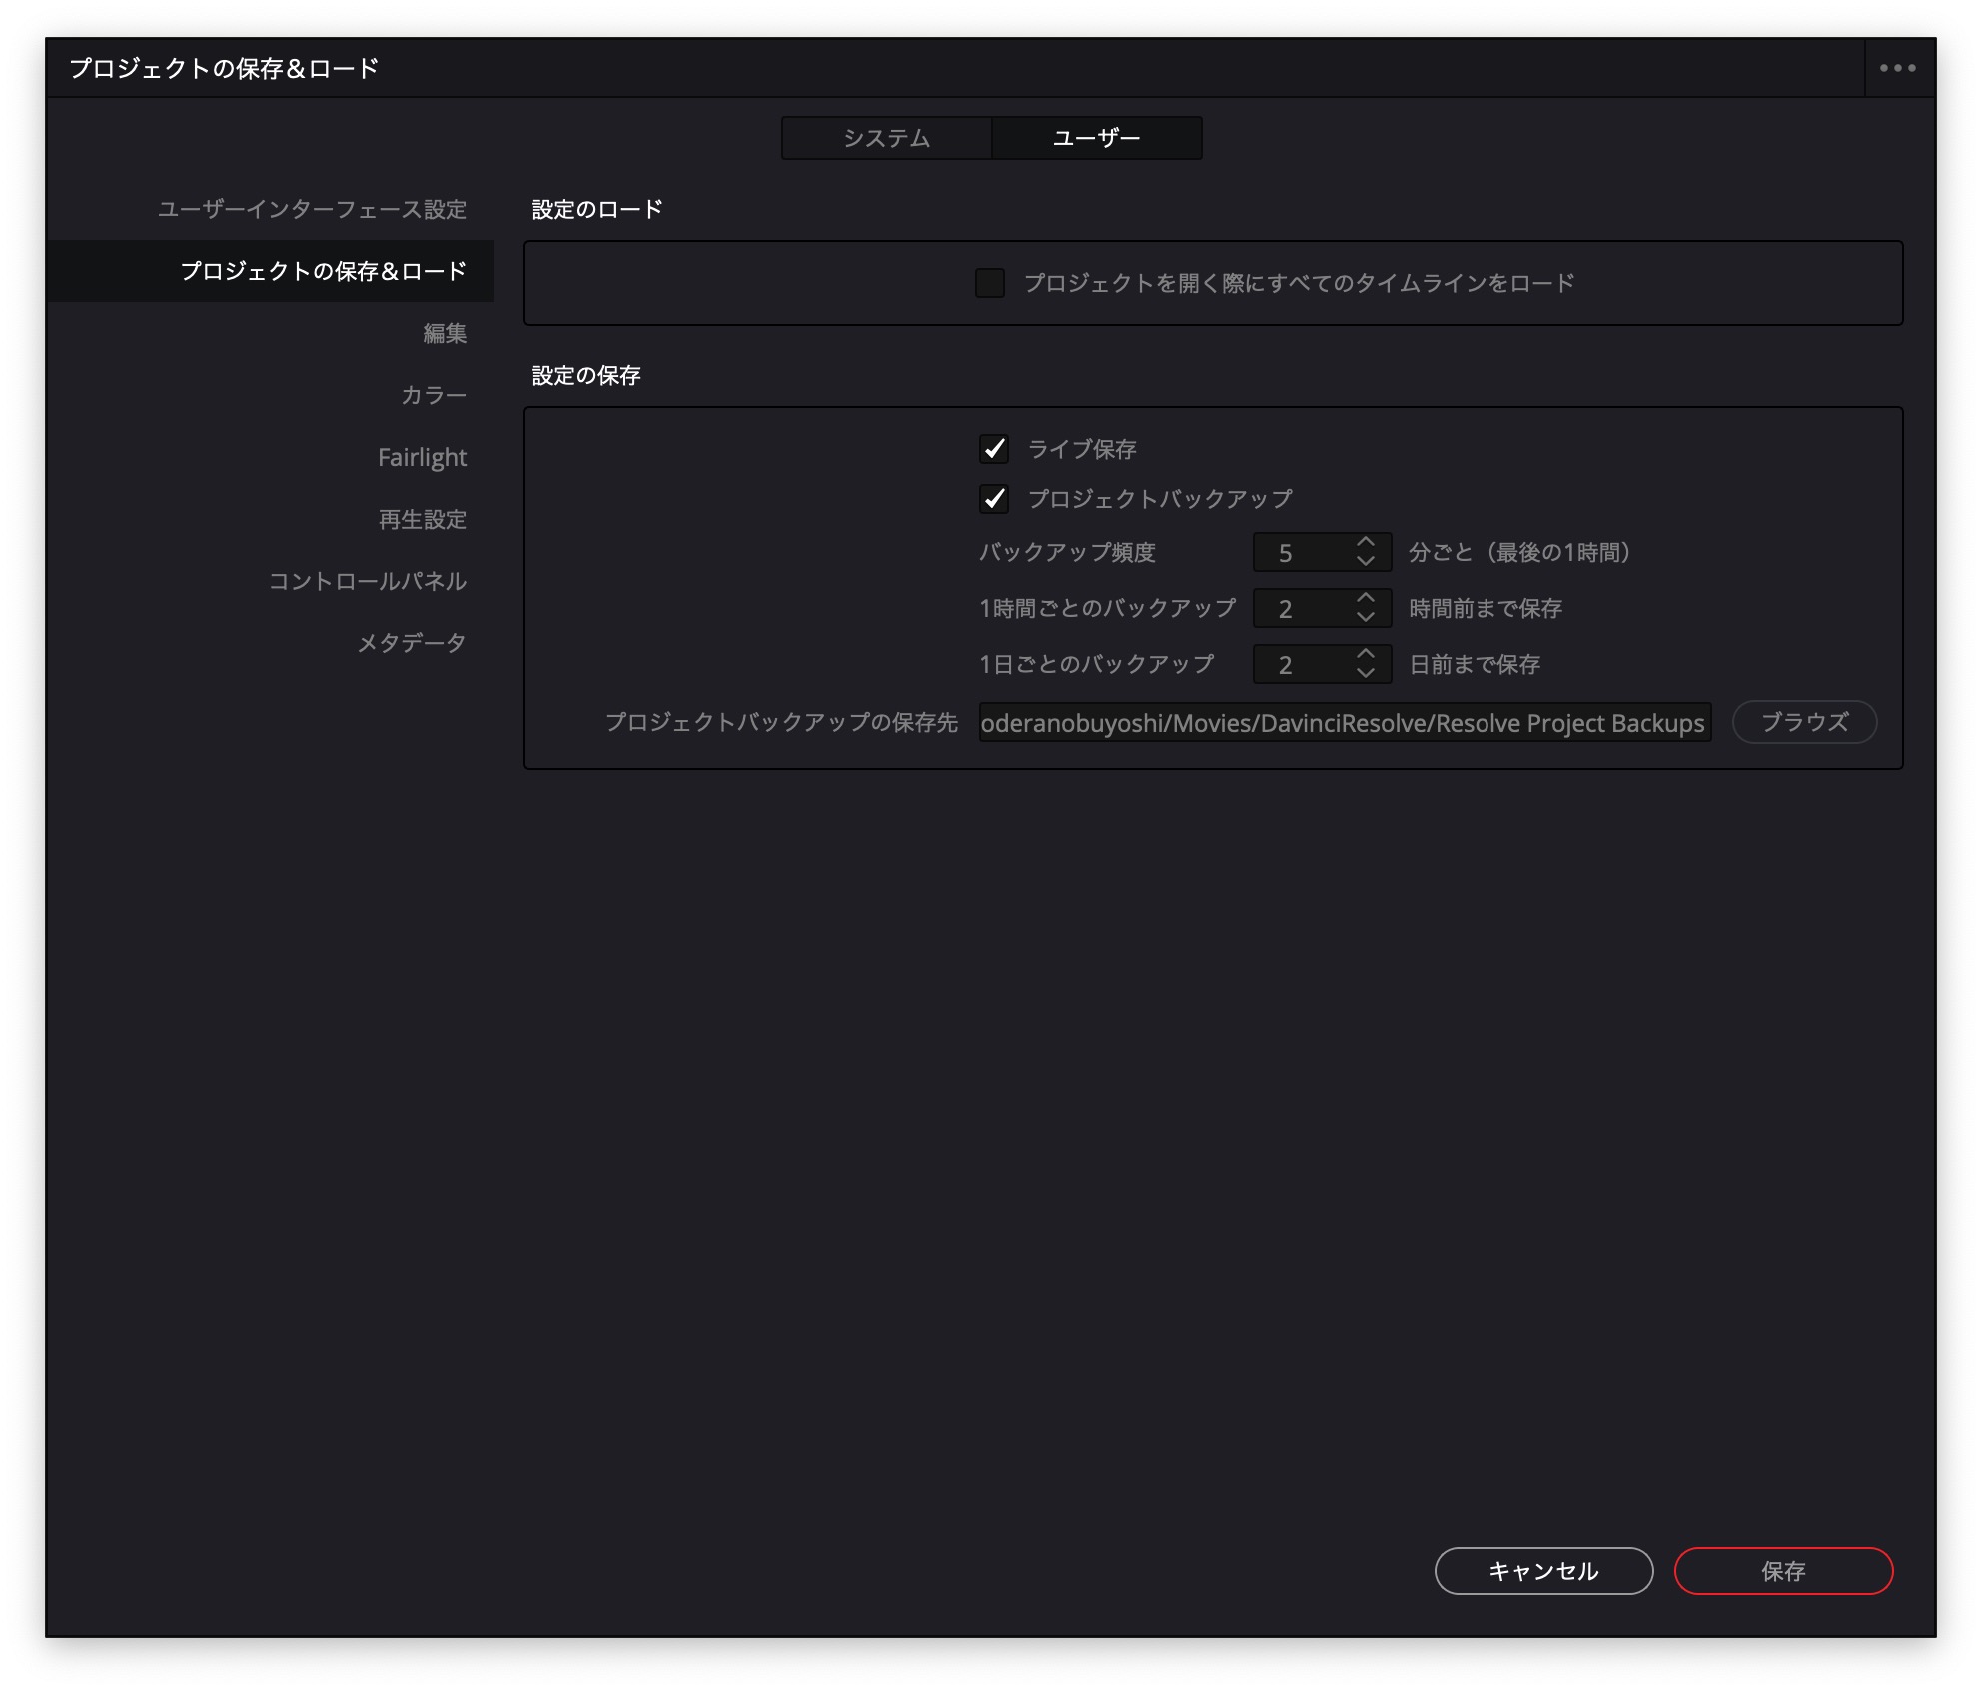Click the 保存 button to save settings
The image size is (1982, 1691).
(1784, 1570)
